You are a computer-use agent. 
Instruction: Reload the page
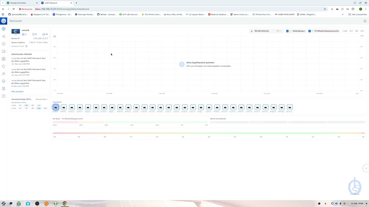[13, 9]
